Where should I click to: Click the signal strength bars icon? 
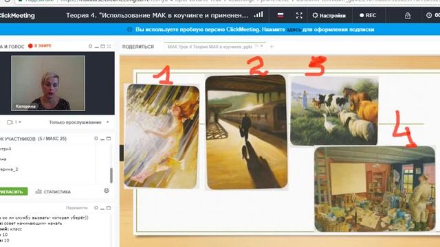[x=258, y=15]
